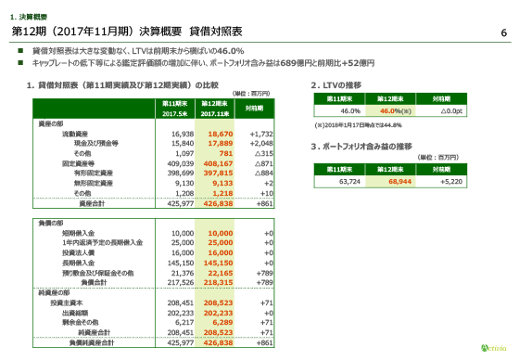Click the 資産合計 value 426,838
Image resolution: width=519 pixels, height=360 pixels.
(x=218, y=203)
